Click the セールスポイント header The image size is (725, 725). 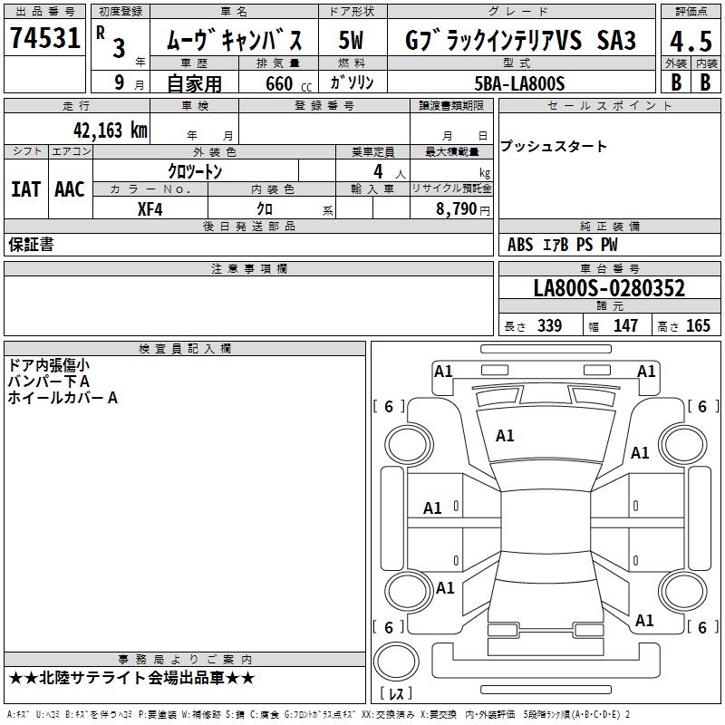[609, 106]
